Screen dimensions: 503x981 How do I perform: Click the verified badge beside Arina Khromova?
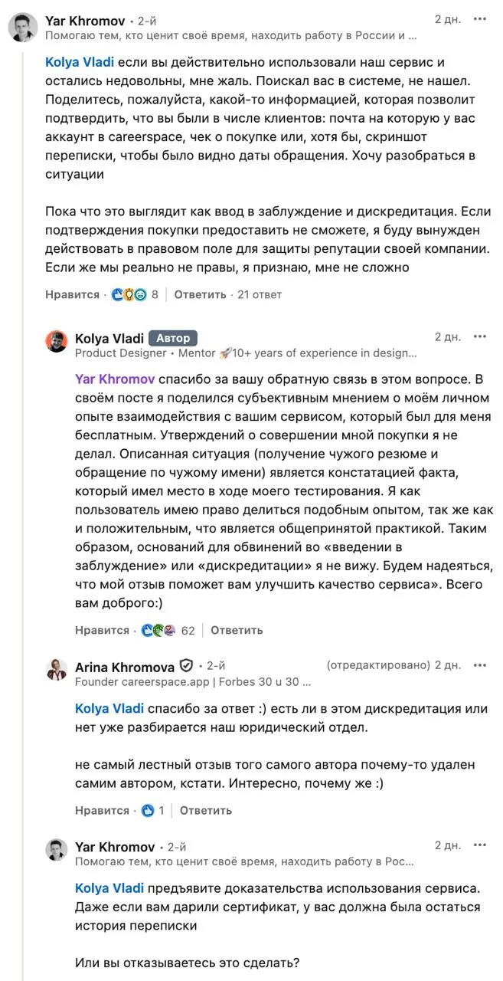(186, 666)
